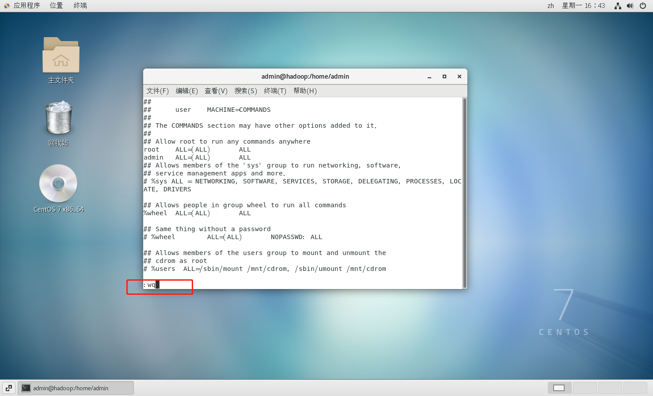The width and height of the screenshot is (653, 396).
Task: Open the 文件(F) menu in the terminal
Action: coord(157,91)
